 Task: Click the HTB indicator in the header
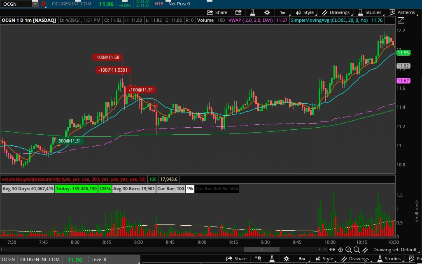point(159,4)
